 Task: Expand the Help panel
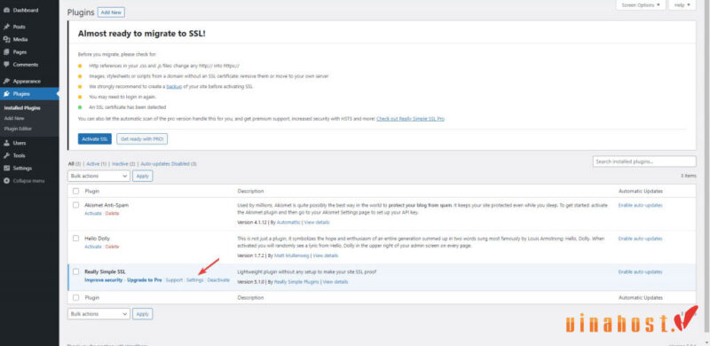point(682,5)
